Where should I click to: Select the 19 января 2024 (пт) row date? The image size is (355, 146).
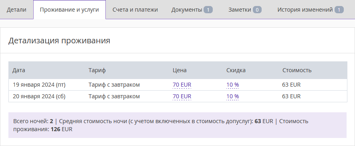(39, 85)
